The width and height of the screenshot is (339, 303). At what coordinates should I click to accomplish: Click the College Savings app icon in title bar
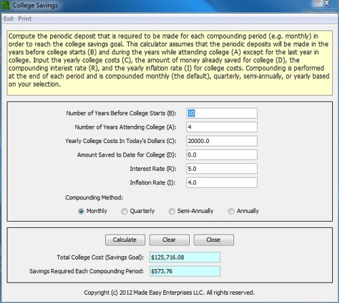6,5
